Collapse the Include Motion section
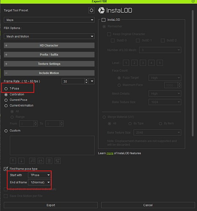Screen dimensions: 197x211 [x=49, y=73]
